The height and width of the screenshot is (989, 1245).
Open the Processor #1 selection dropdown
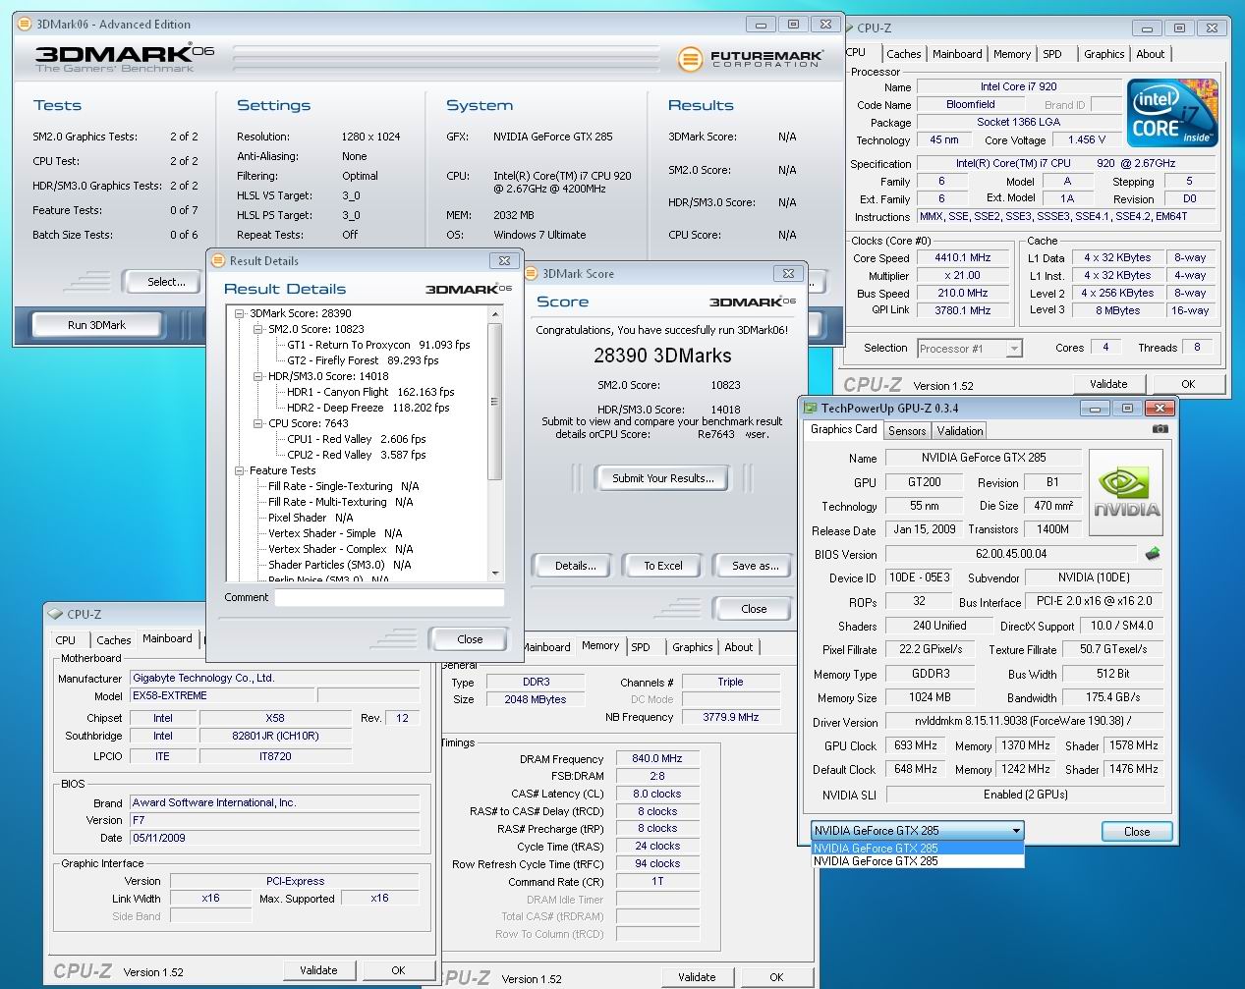1014,348
